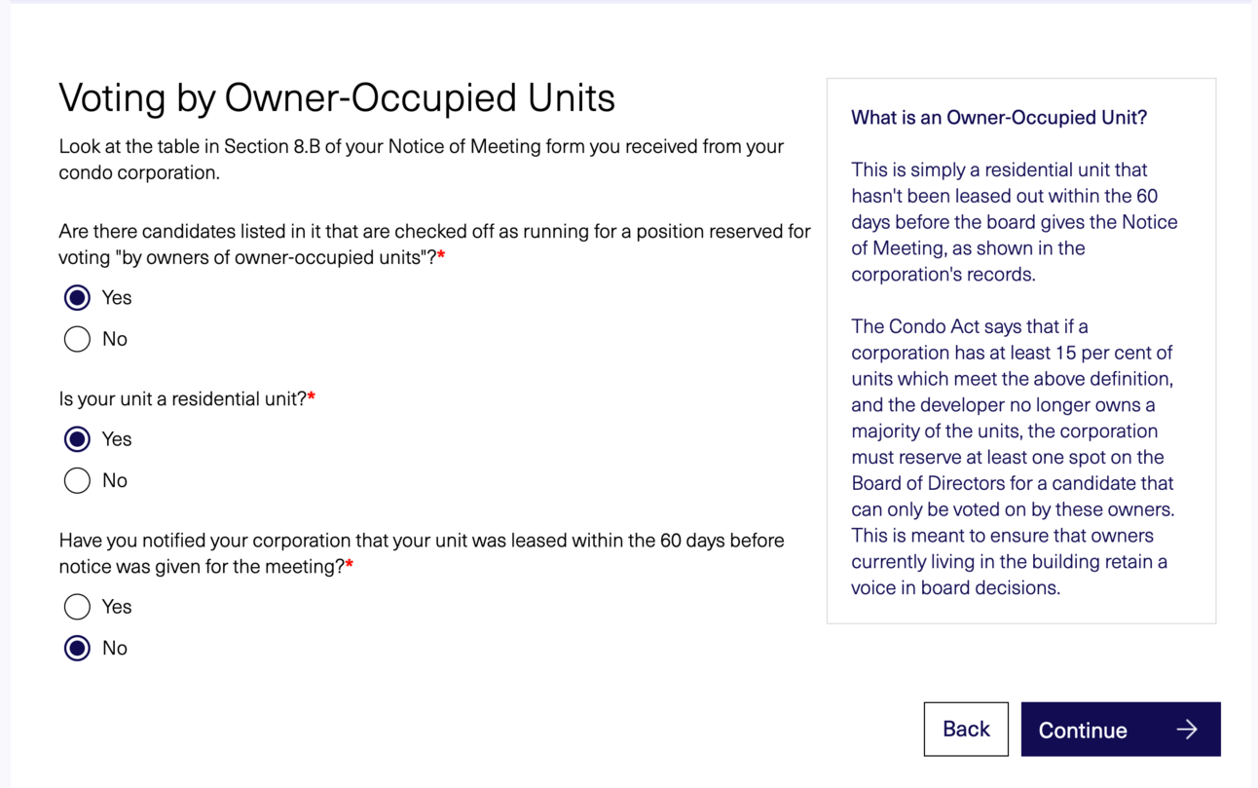The height and width of the screenshot is (788, 1258).
Task: Click the right arrow icon inside Continue
Action: coord(1187,730)
